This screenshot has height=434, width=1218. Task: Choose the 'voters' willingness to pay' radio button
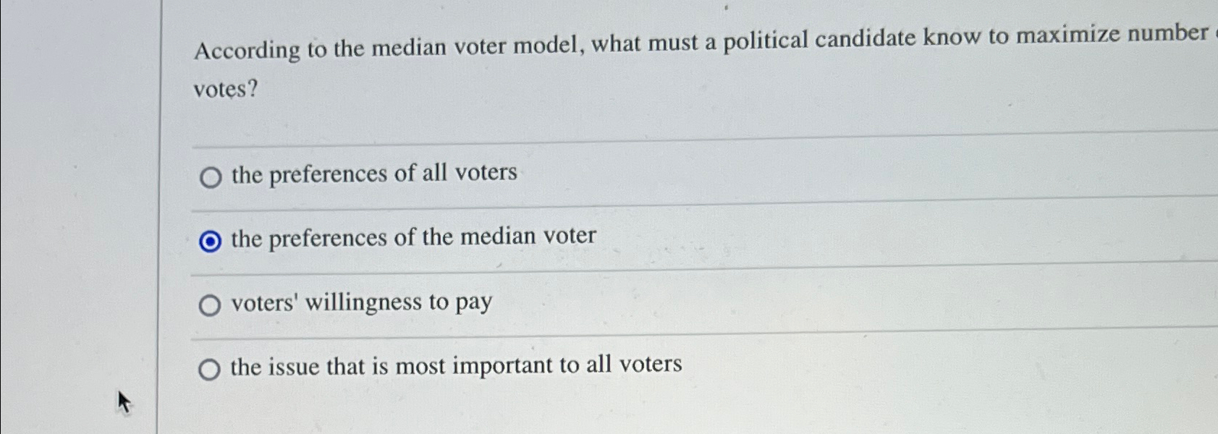(x=210, y=306)
